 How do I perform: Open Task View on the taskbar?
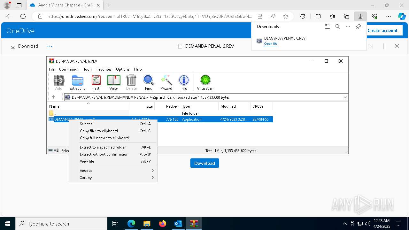coord(115,224)
